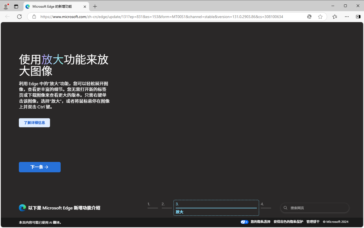Open the browser Settings and more menu
This screenshot has height=228, width=364.
pyautogui.click(x=347, y=17)
